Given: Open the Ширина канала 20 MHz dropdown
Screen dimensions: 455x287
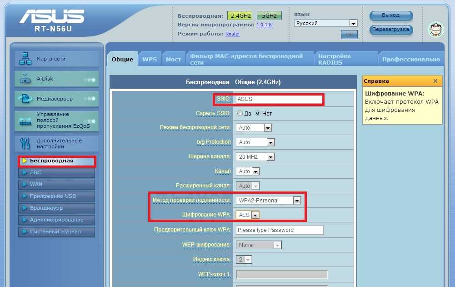Looking at the screenshot, I should [x=255, y=156].
